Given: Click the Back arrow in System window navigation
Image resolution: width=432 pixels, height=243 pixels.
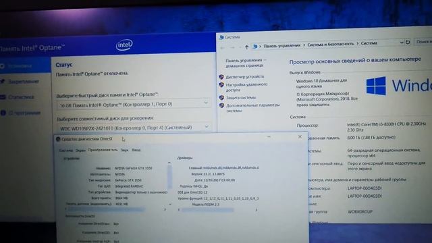Looking at the screenshot, I should [223, 48].
